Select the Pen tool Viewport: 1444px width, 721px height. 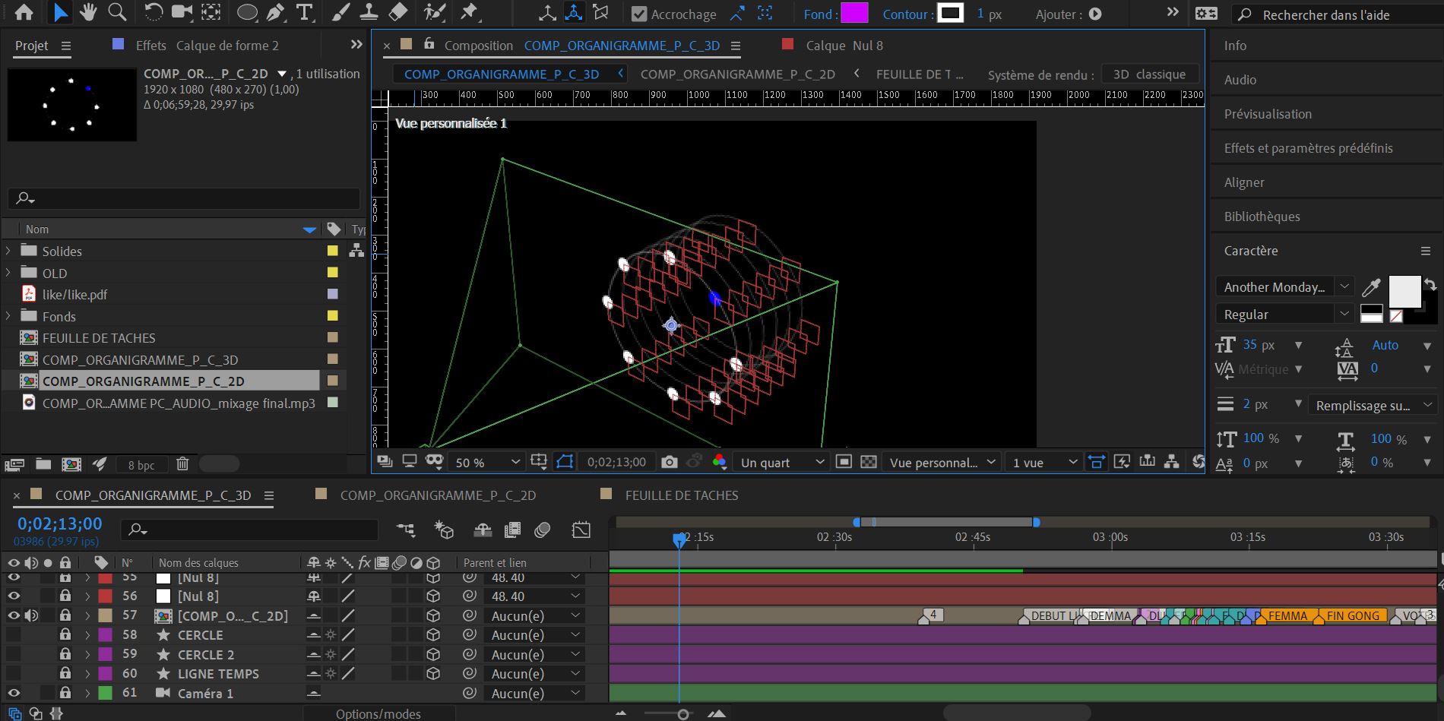tap(274, 12)
